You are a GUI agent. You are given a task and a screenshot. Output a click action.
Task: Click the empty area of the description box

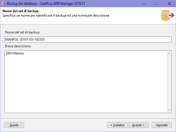click(83, 83)
